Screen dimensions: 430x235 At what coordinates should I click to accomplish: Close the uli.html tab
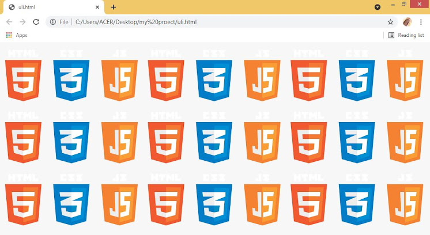[97, 7]
